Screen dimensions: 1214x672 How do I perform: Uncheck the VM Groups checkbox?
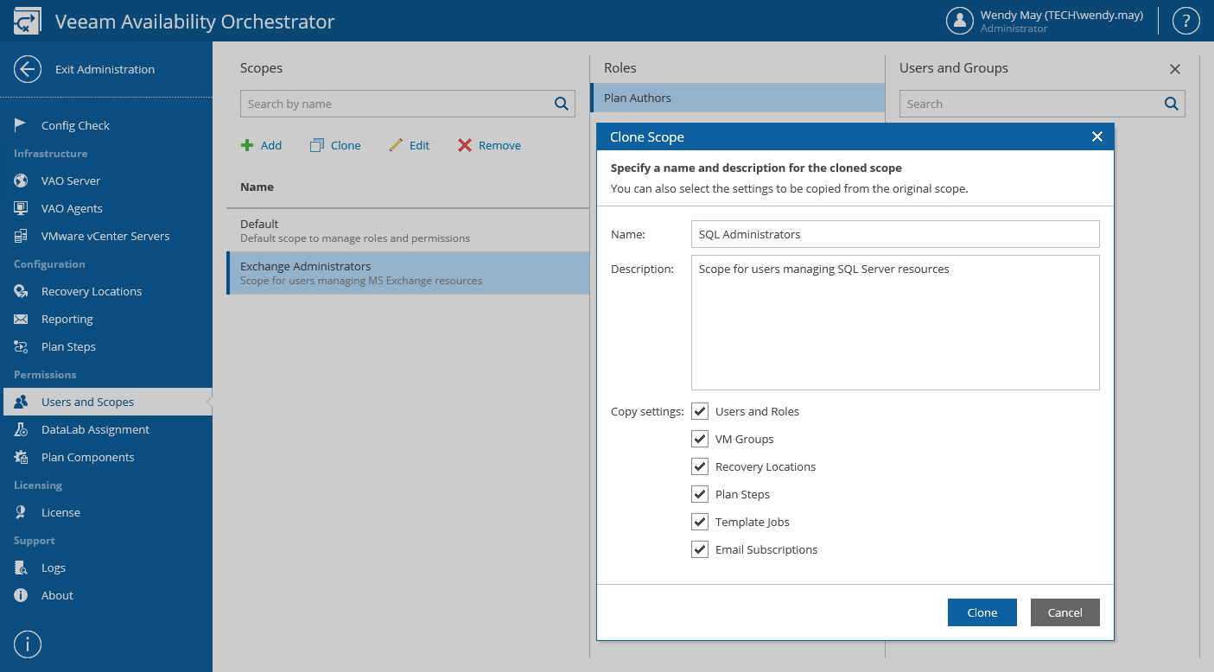coord(700,439)
